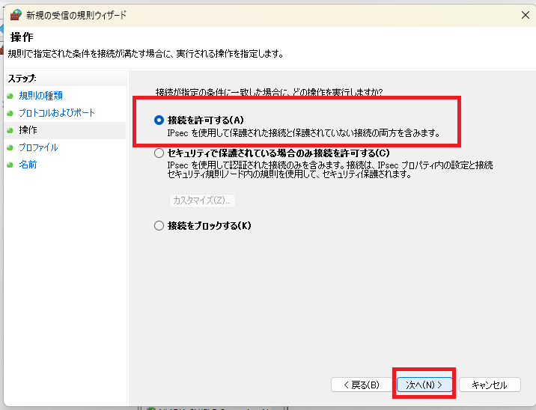Go to 名前 step link
The image size is (536, 410).
coord(28,165)
